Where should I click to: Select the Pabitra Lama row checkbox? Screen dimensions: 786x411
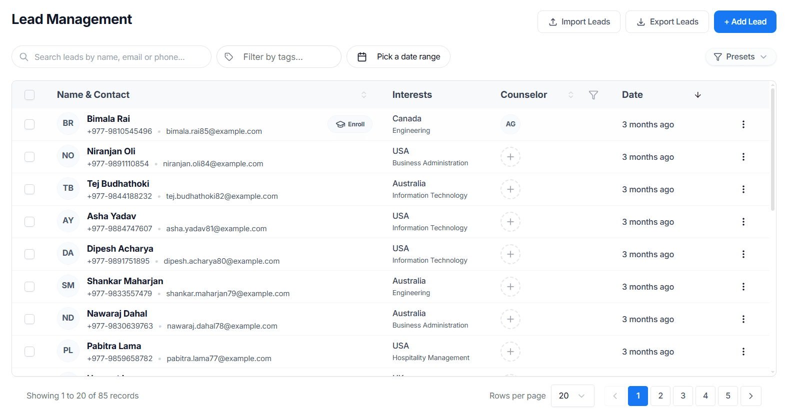point(29,352)
